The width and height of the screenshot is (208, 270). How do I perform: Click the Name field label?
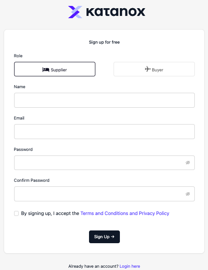(20, 87)
